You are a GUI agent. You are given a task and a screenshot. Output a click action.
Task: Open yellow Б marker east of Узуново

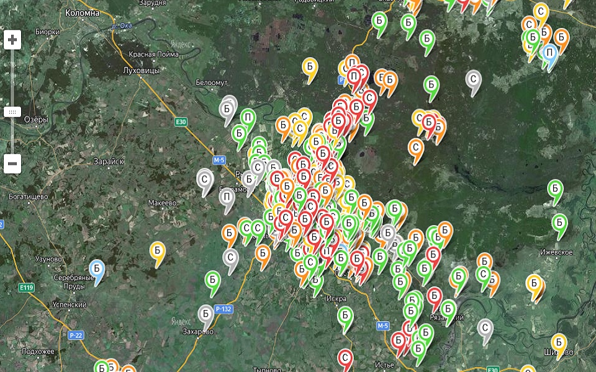click(x=158, y=251)
